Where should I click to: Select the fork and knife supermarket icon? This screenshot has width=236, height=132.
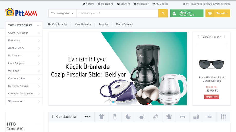223,117
